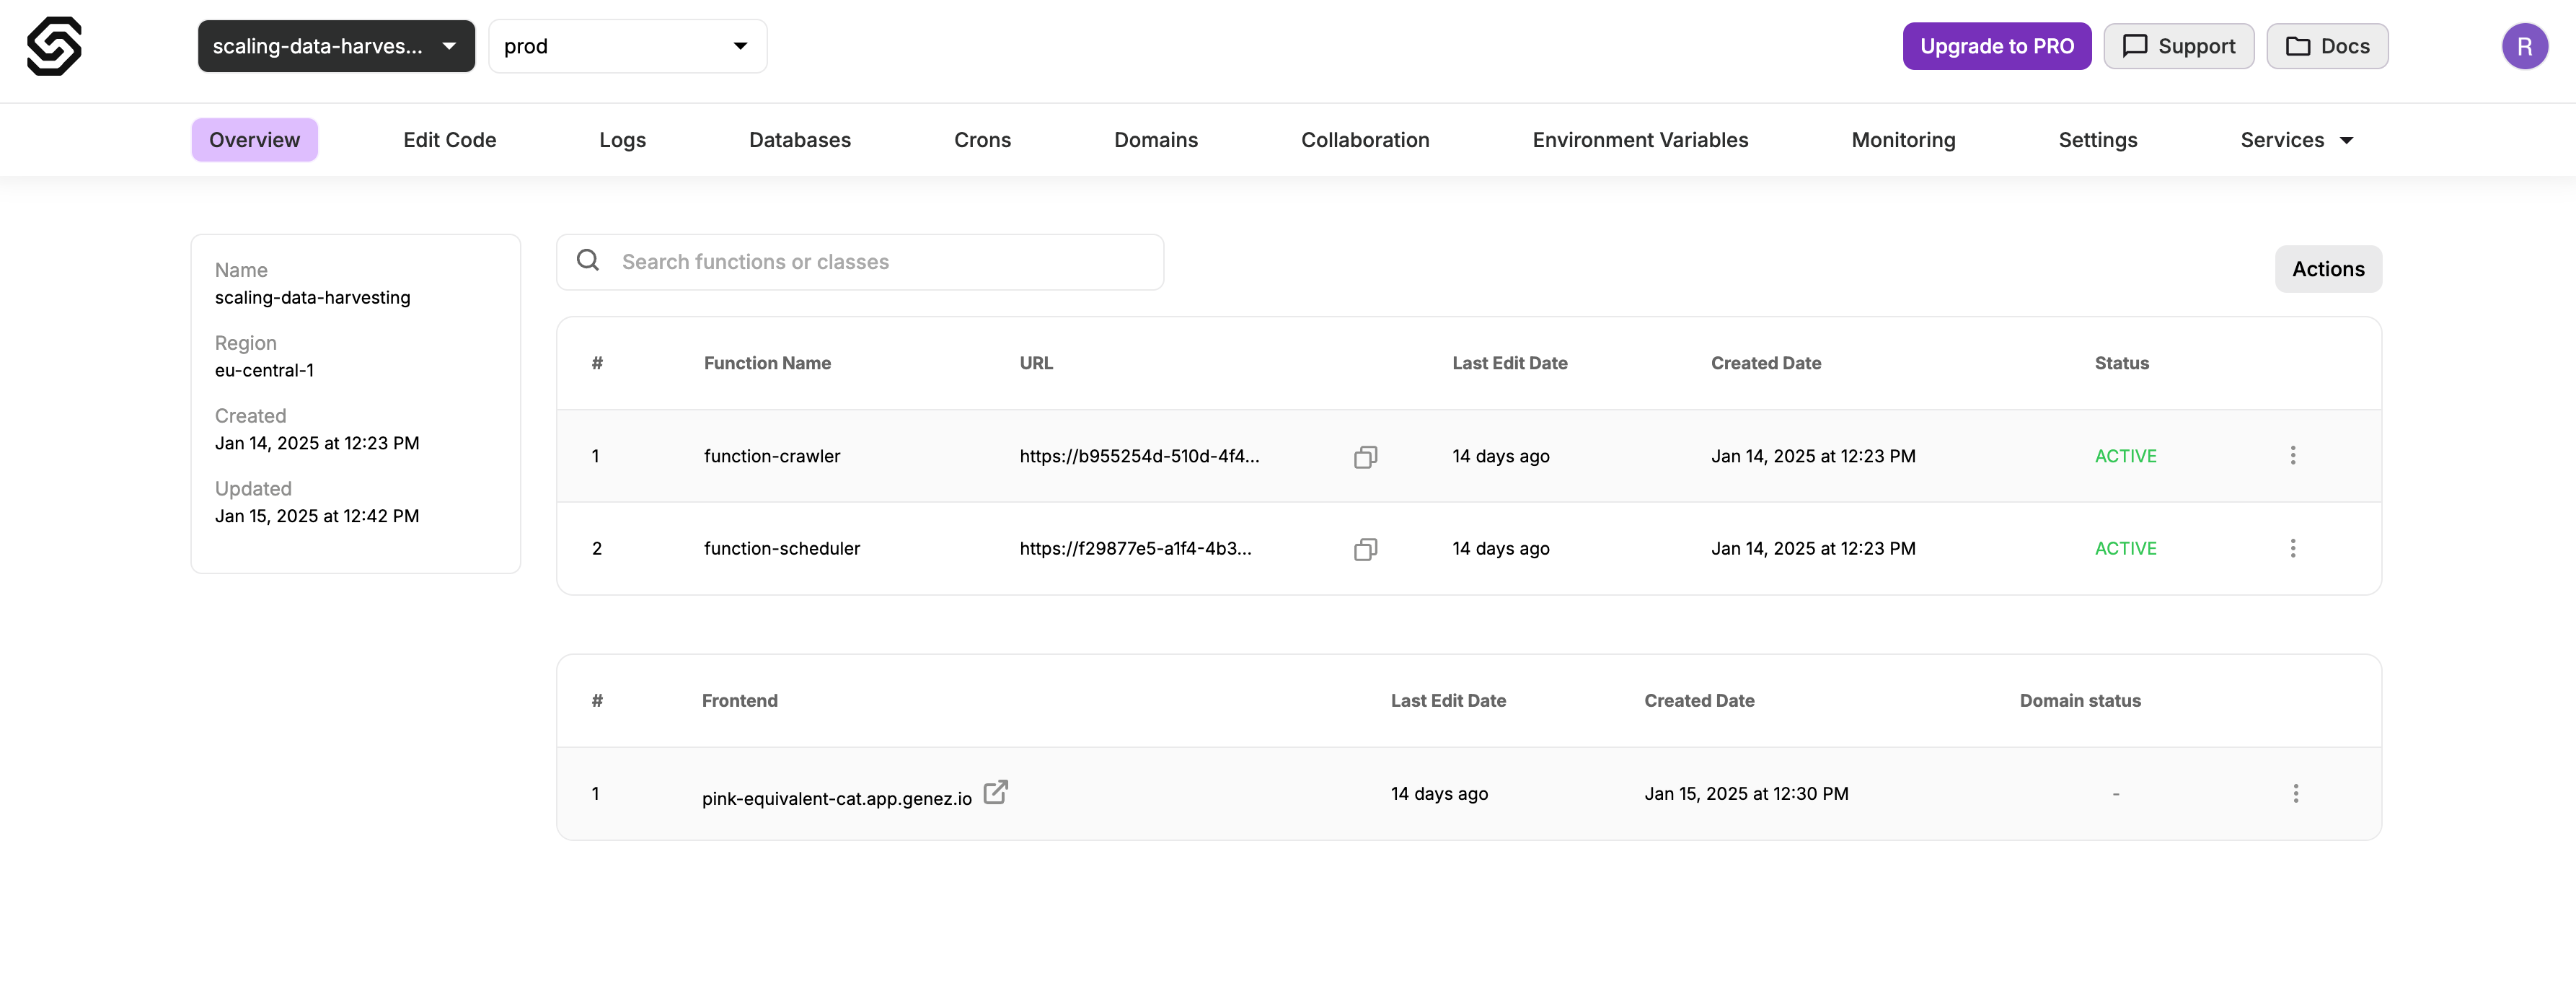Click the search magnifier icon
The image size is (2576, 1004).
[588, 261]
